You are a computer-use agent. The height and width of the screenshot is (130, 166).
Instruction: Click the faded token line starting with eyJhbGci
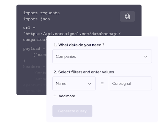pos(35,85)
